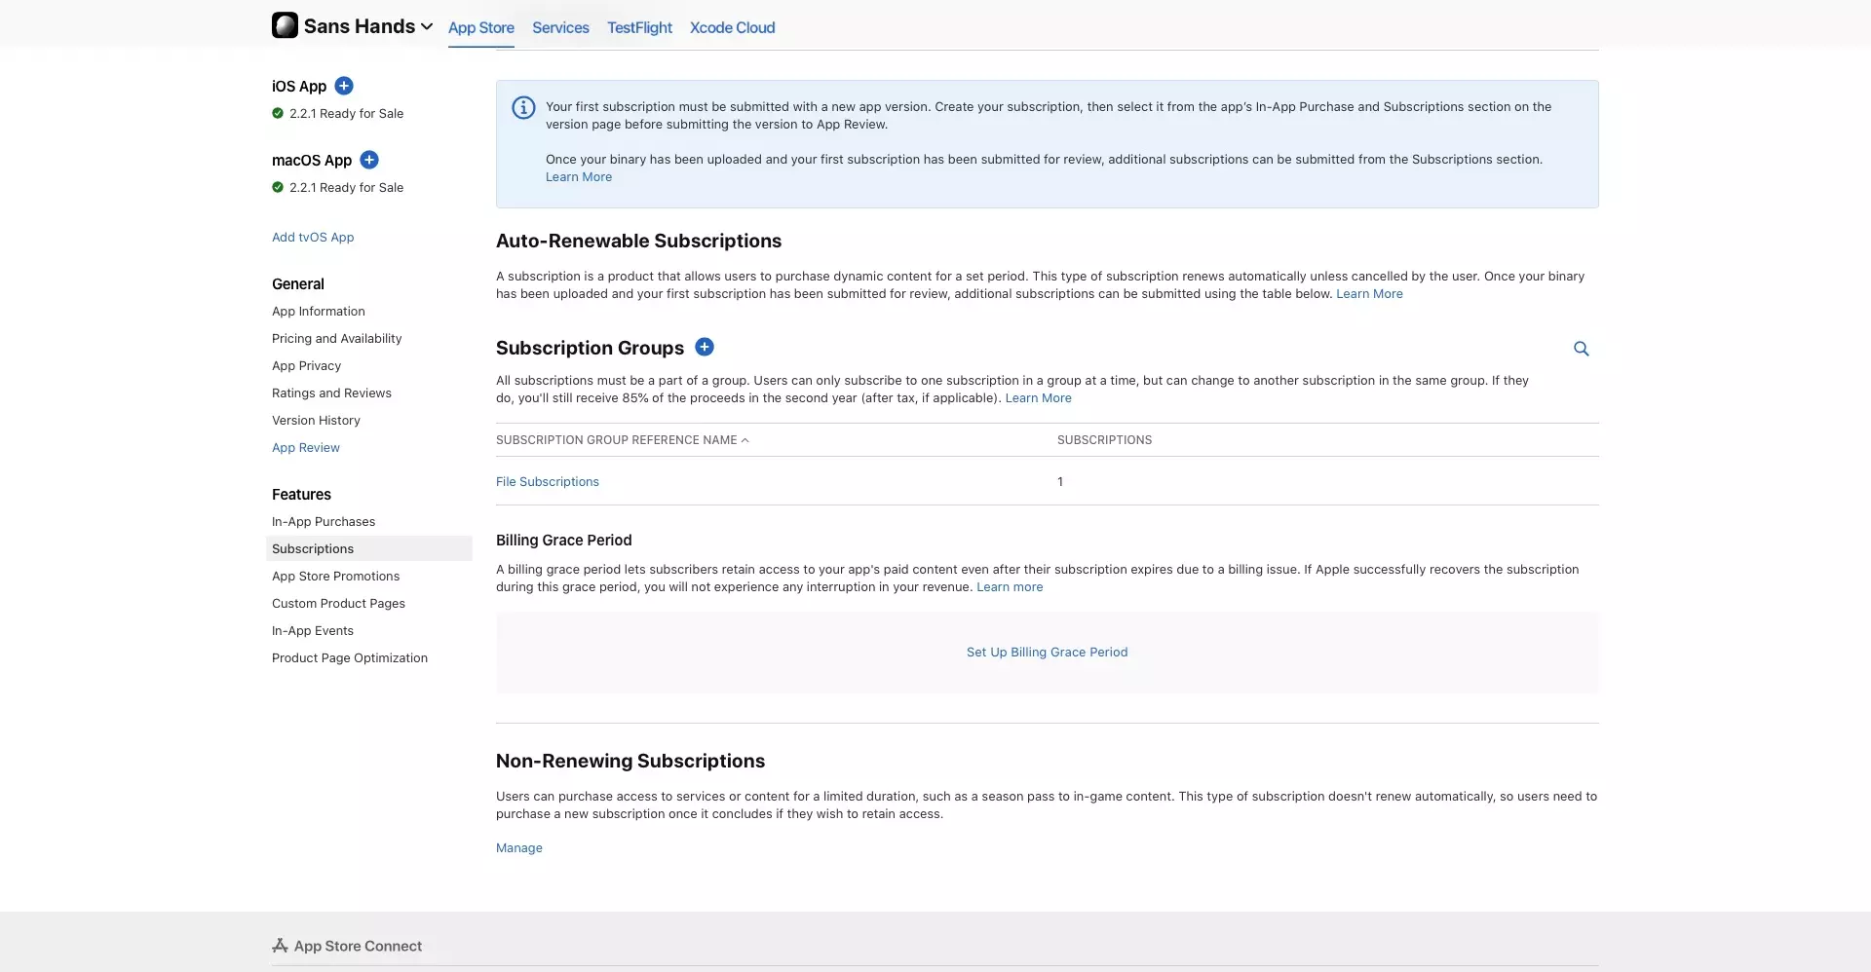Image resolution: width=1871 pixels, height=972 pixels.
Task: Click Learn More under Auto-Renewable Subscriptions
Action: click(x=1369, y=293)
